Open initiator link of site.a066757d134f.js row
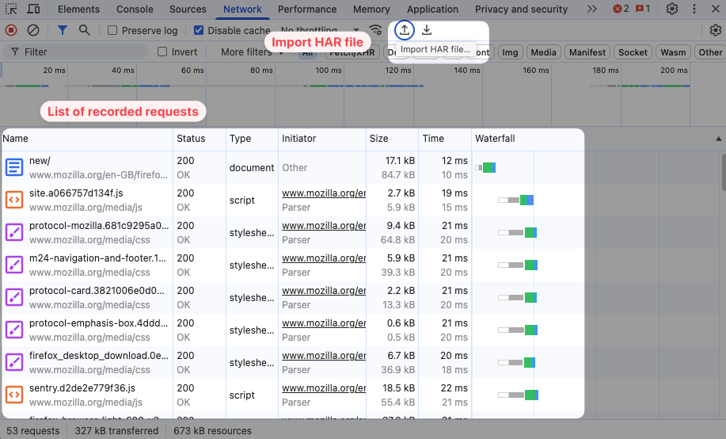The width and height of the screenshot is (726, 439). point(324,193)
